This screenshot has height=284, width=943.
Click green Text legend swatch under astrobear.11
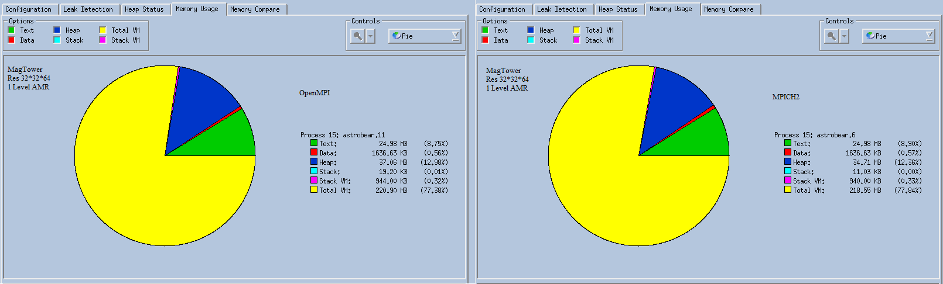click(314, 143)
